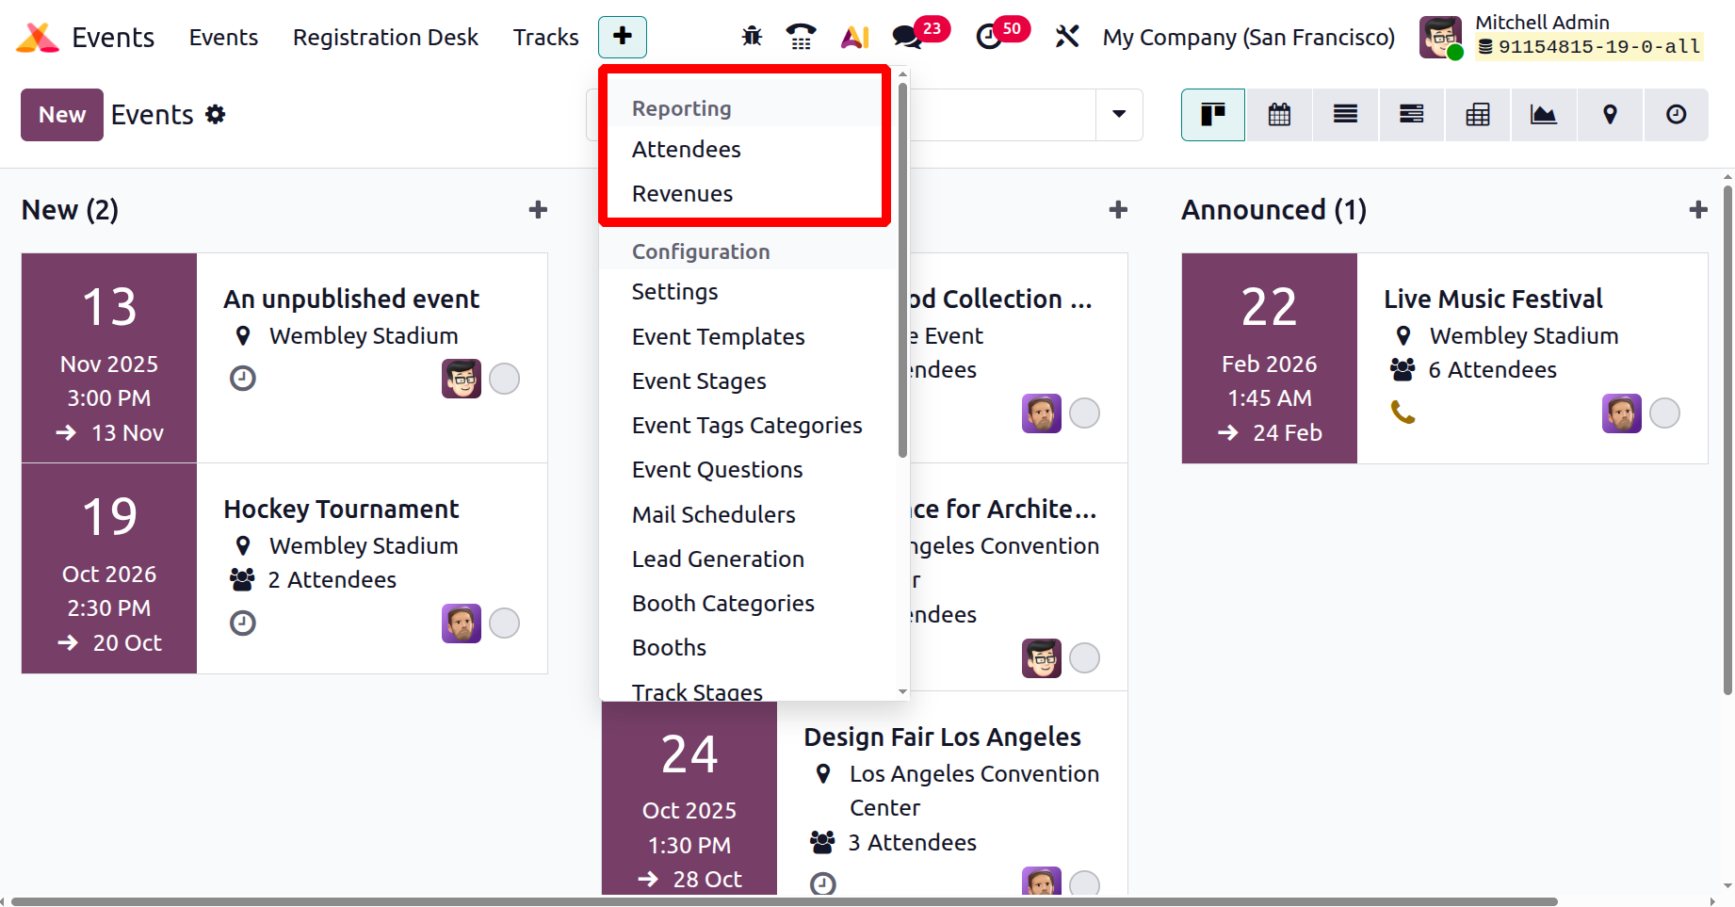Screen dimensions: 1735x907
Task: Open the debug bug icon menu
Action: coord(751,37)
